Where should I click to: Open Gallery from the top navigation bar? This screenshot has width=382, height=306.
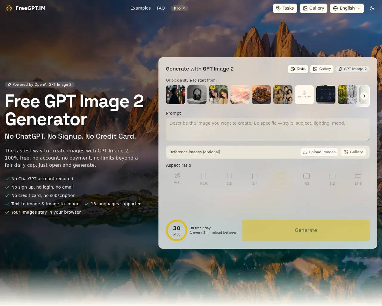313,8
